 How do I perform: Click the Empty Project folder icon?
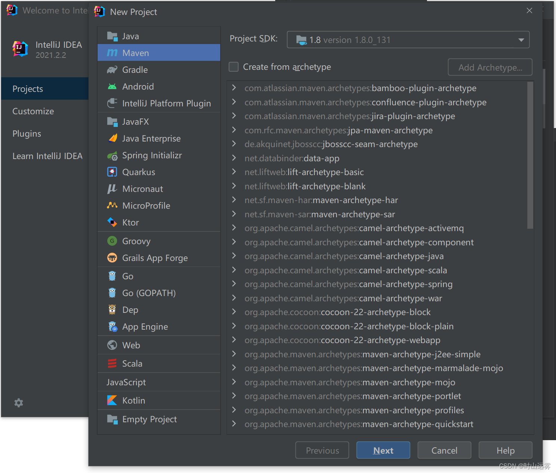coord(112,419)
